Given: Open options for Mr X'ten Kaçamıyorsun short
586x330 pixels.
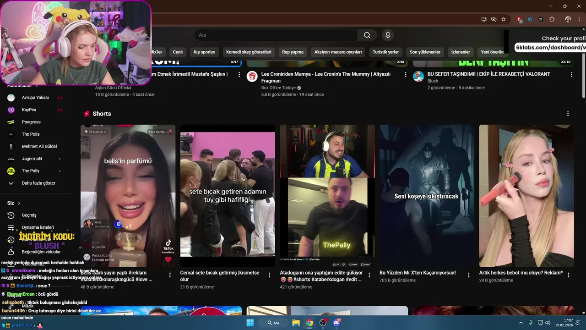Looking at the screenshot, I should (469, 275).
